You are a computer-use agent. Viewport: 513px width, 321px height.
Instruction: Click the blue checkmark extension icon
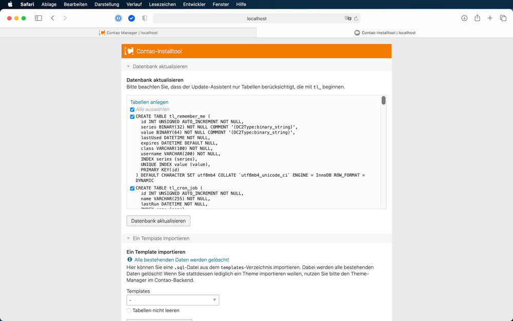point(131,18)
